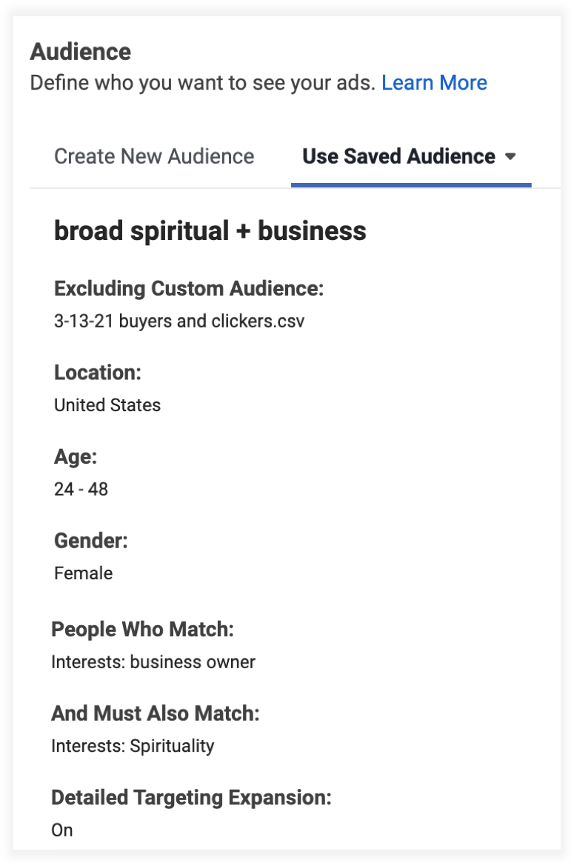Click the Detailed Targeting Expansion 'On' value
The height and width of the screenshot is (866, 574).
click(62, 830)
